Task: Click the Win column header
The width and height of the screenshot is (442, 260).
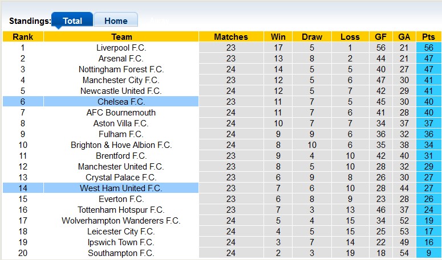Action: [279, 37]
